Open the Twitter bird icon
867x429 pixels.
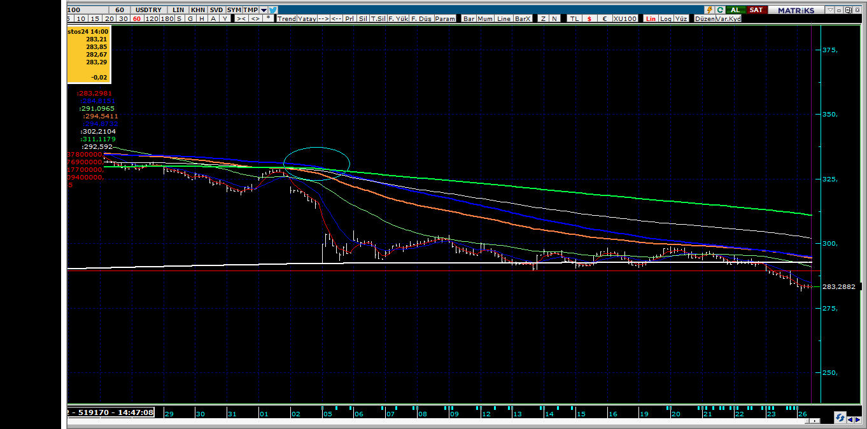pos(273,10)
